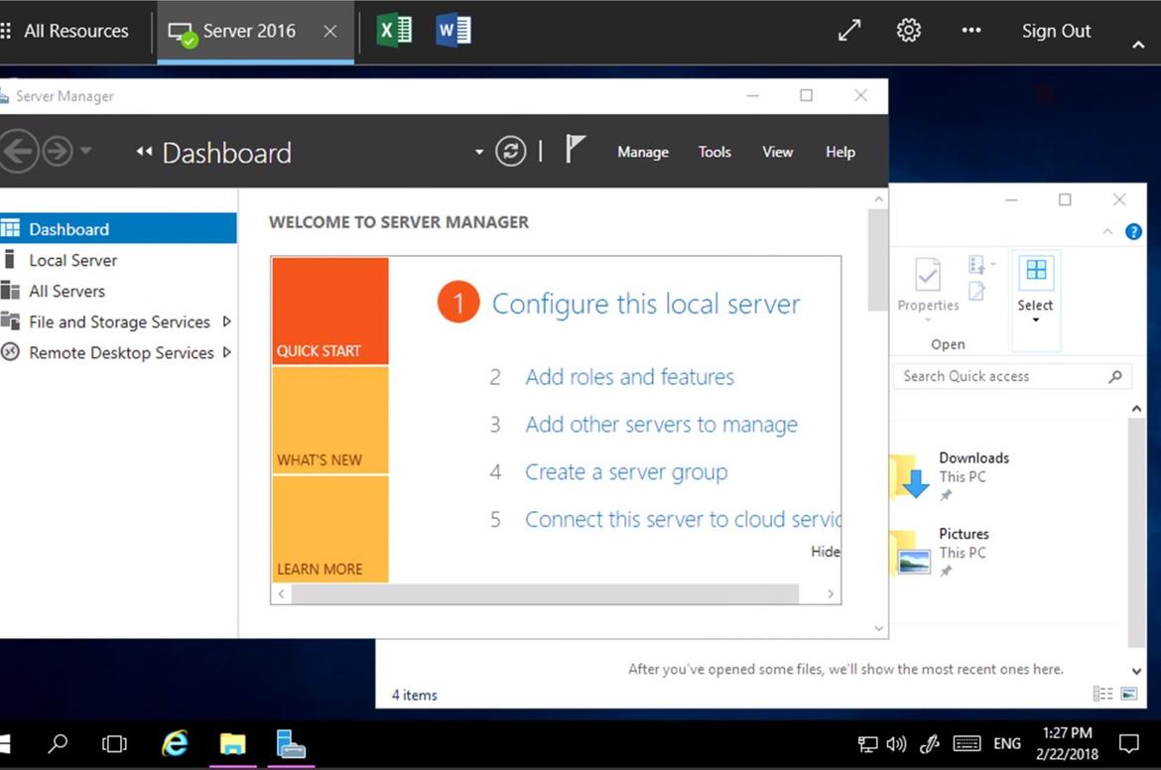Open Task View on the taskbar

pyautogui.click(x=114, y=743)
